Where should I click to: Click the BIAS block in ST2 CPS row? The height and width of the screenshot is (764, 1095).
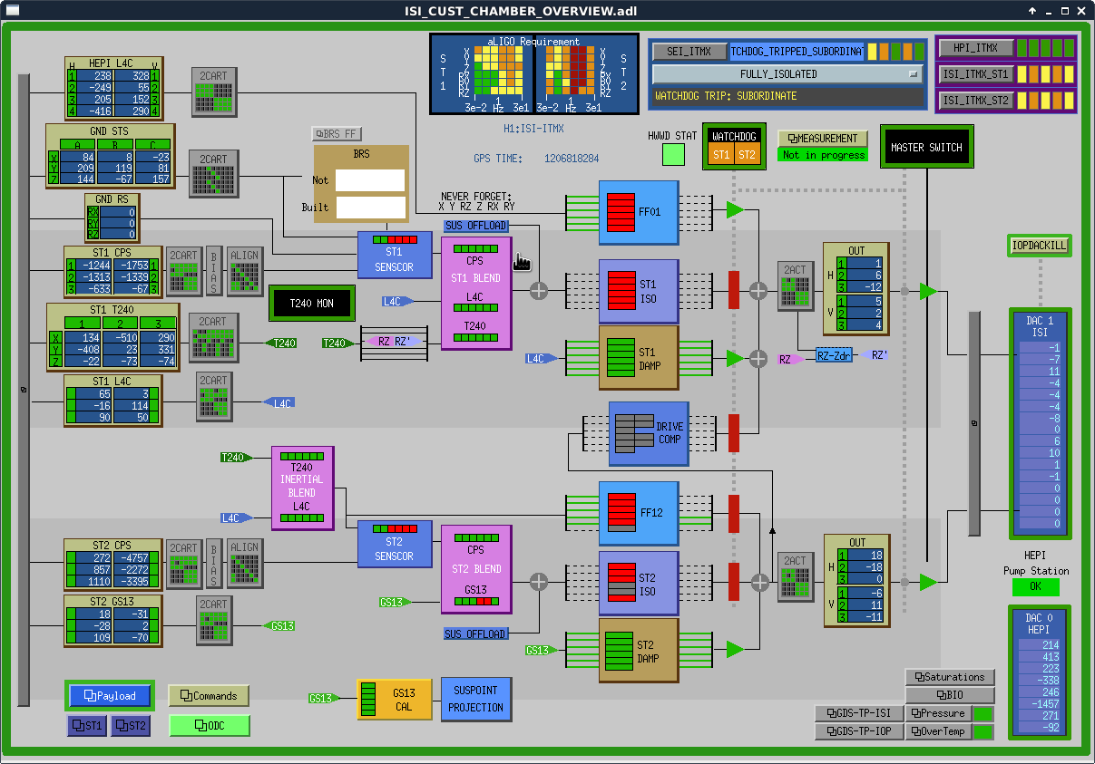point(213,564)
